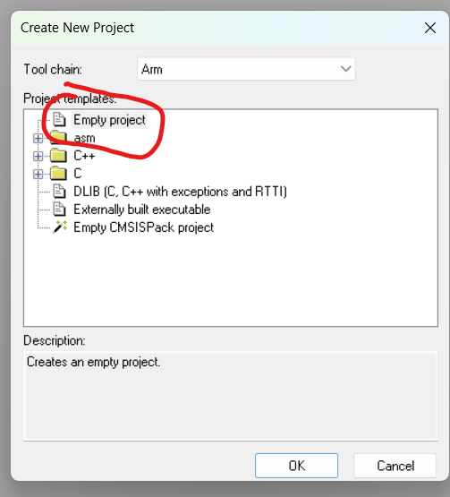Open the Tool chain dropdown arrow
This screenshot has height=497, width=450.
coord(345,69)
